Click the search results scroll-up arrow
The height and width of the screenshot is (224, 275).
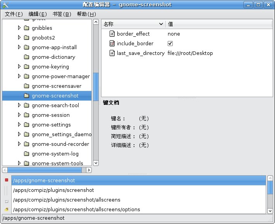(270, 178)
